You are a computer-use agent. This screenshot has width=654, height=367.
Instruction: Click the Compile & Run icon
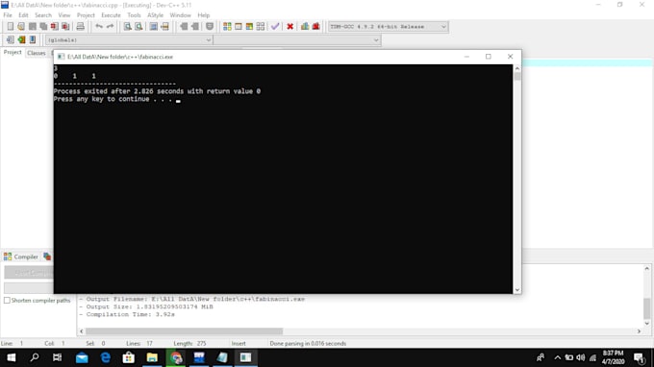coord(249,26)
